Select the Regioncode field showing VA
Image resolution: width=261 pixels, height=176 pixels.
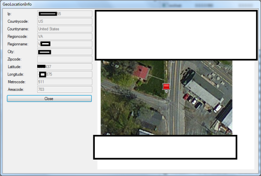point(65,36)
